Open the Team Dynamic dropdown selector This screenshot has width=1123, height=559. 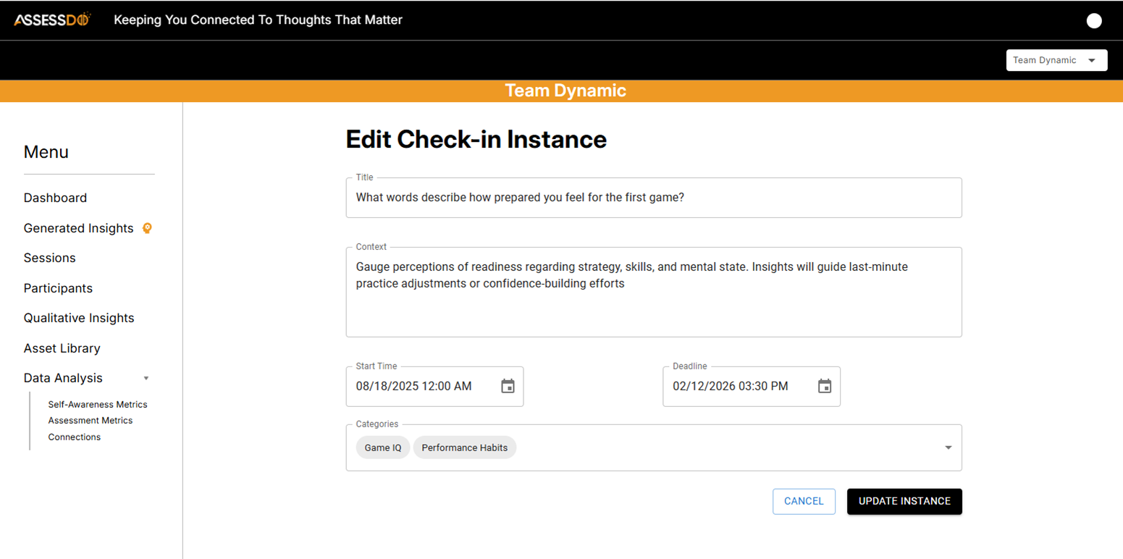[1056, 60]
